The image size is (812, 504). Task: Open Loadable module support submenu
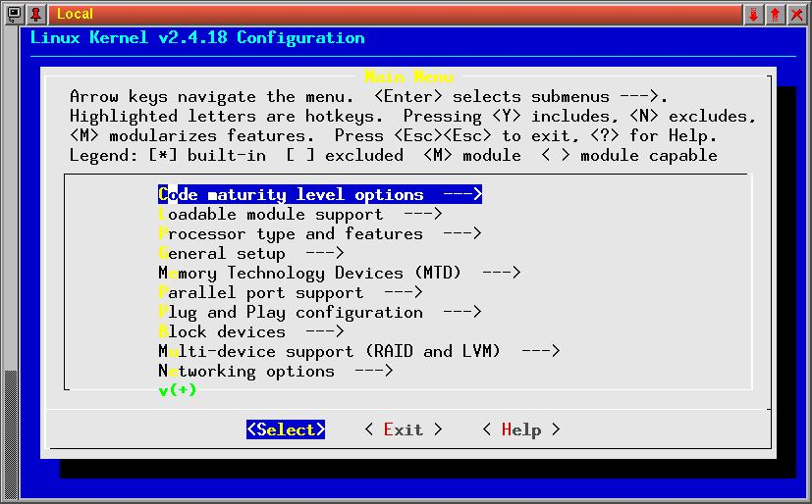(x=300, y=214)
